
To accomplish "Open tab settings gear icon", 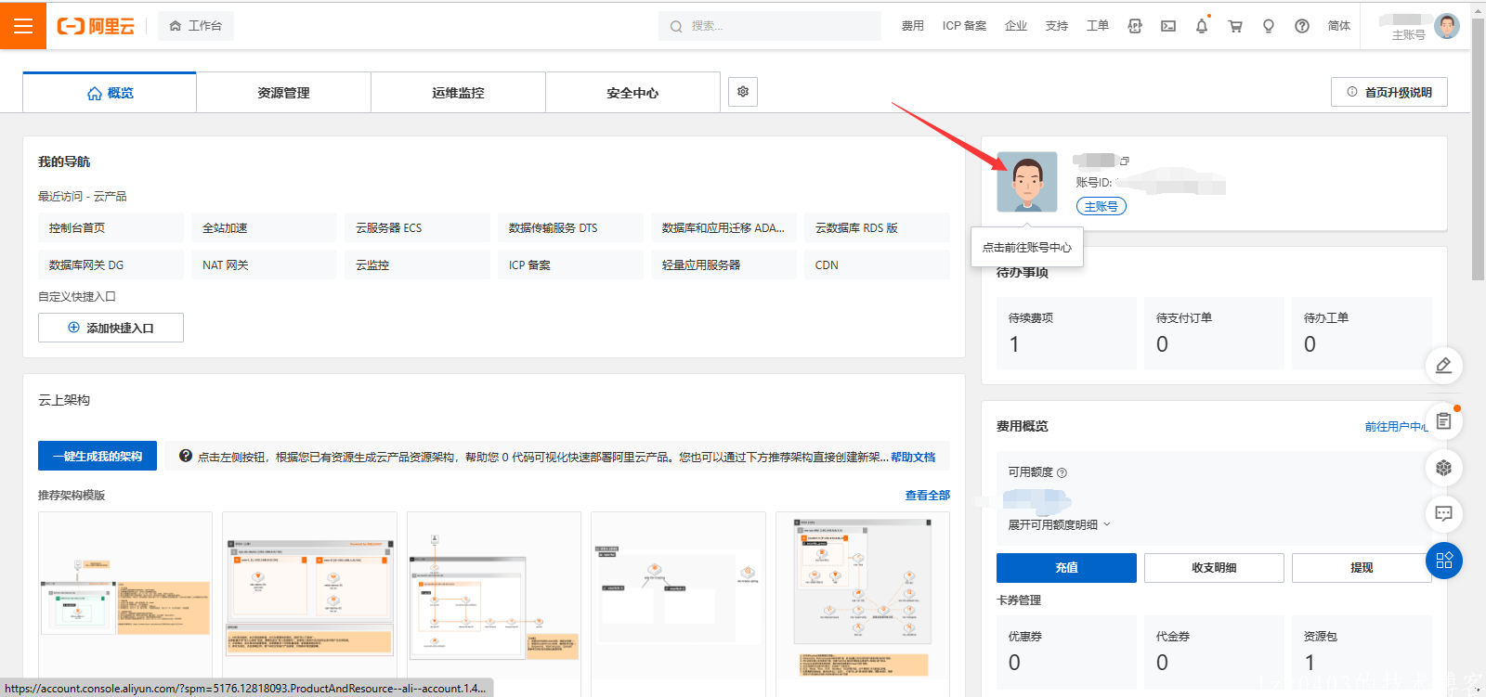I will tap(743, 92).
